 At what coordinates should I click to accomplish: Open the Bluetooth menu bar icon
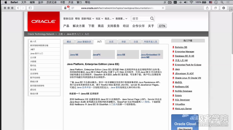click(180, 2)
